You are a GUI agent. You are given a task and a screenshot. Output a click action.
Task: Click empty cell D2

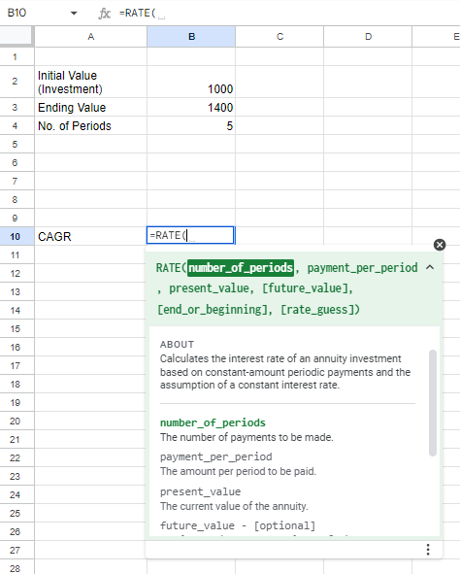pyautogui.click(x=368, y=82)
